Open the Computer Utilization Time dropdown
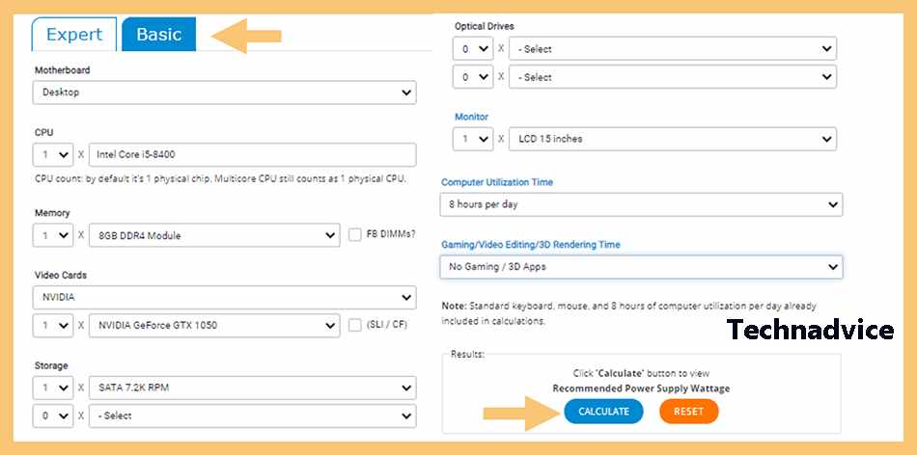917x455 pixels. click(x=642, y=204)
